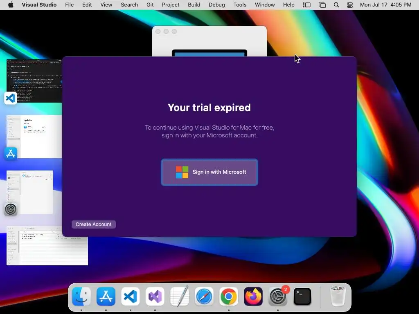The height and width of the screenshot is (314, 419).
Task: Open the File menu
Action: [70, 5]
